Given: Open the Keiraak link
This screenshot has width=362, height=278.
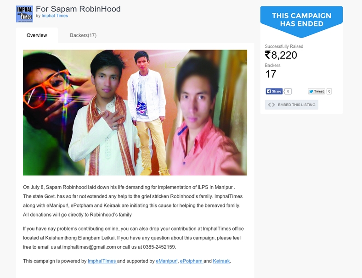Looking at the screenshot, I should click(221, 261).
